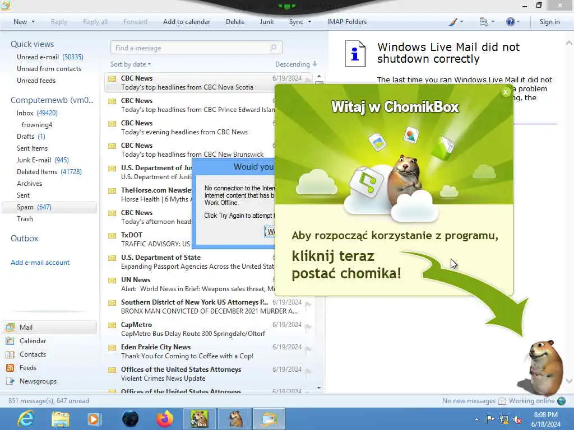Open the Deleted Items folder
This screenshot has height=430, width=574.
point(49,171)
